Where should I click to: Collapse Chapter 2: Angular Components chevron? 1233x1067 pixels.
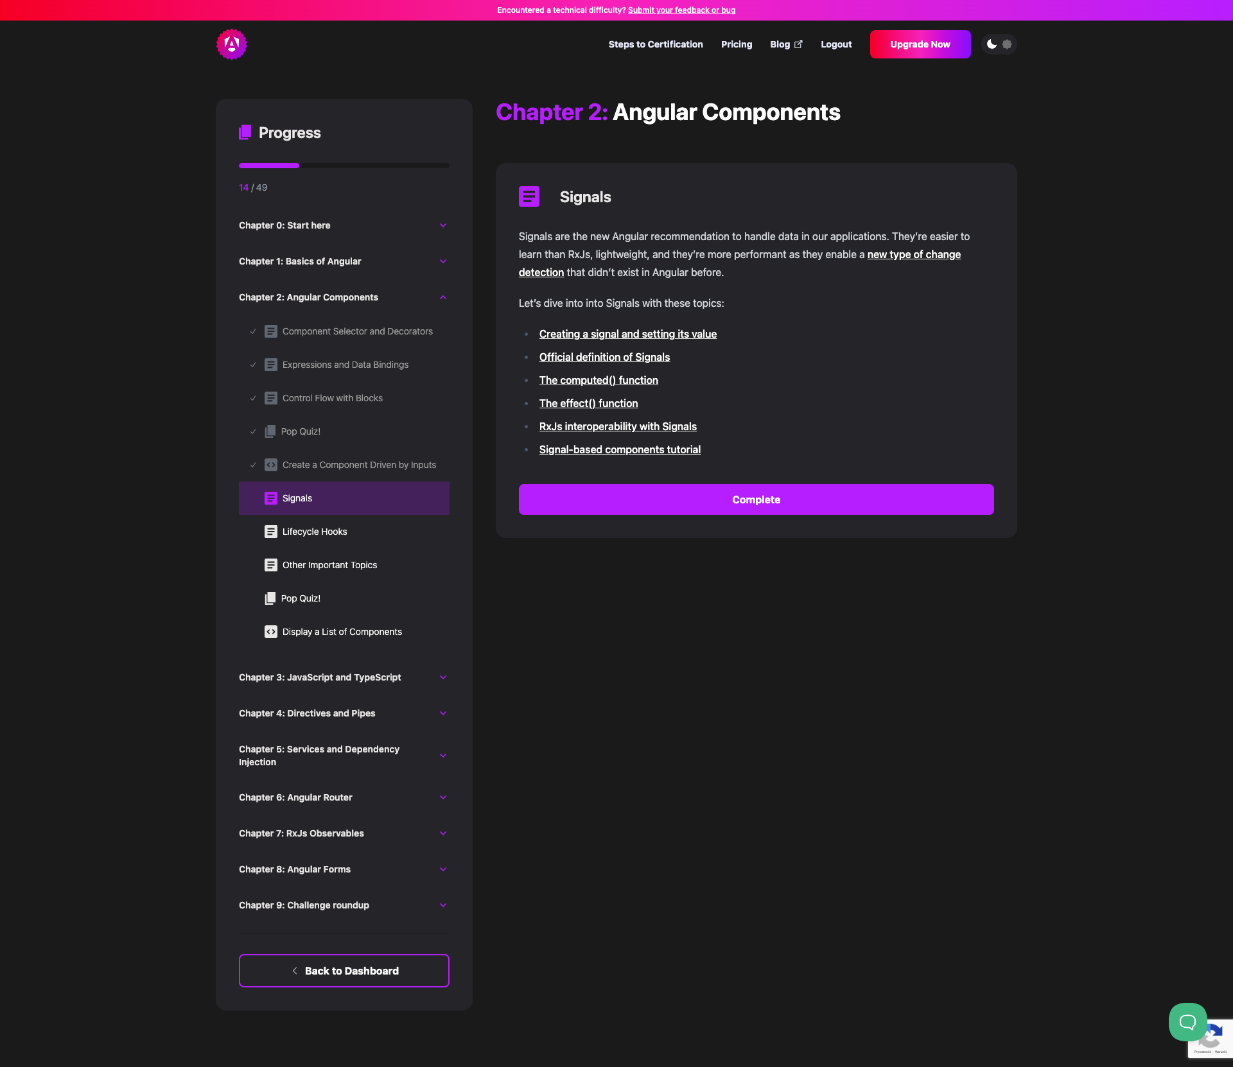pos(443,297)
